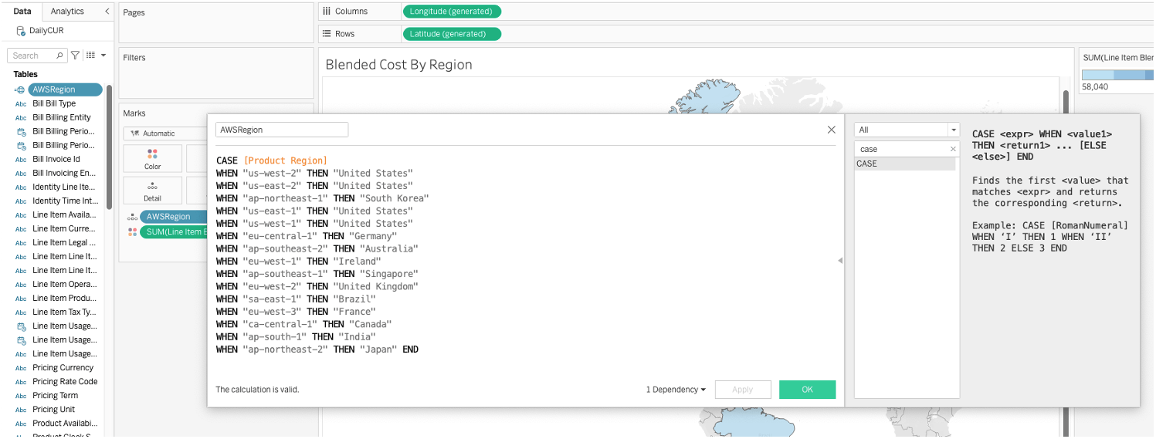This screenshot has height=439, width=1156.
Task: Expand the 1 Dependency dropdown
Action: [x=676, y=390]
